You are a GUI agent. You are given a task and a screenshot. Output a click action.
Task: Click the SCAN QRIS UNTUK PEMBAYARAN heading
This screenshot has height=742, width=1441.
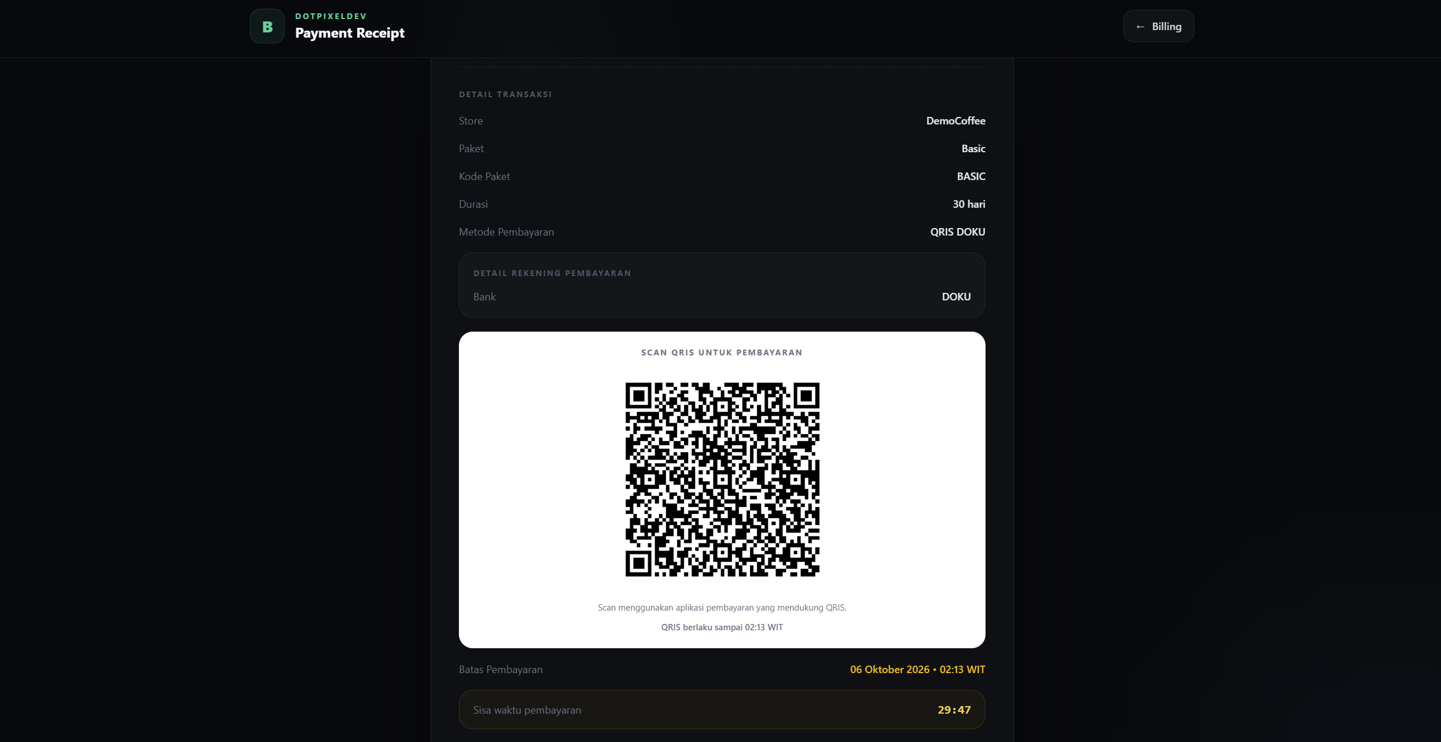722,352
